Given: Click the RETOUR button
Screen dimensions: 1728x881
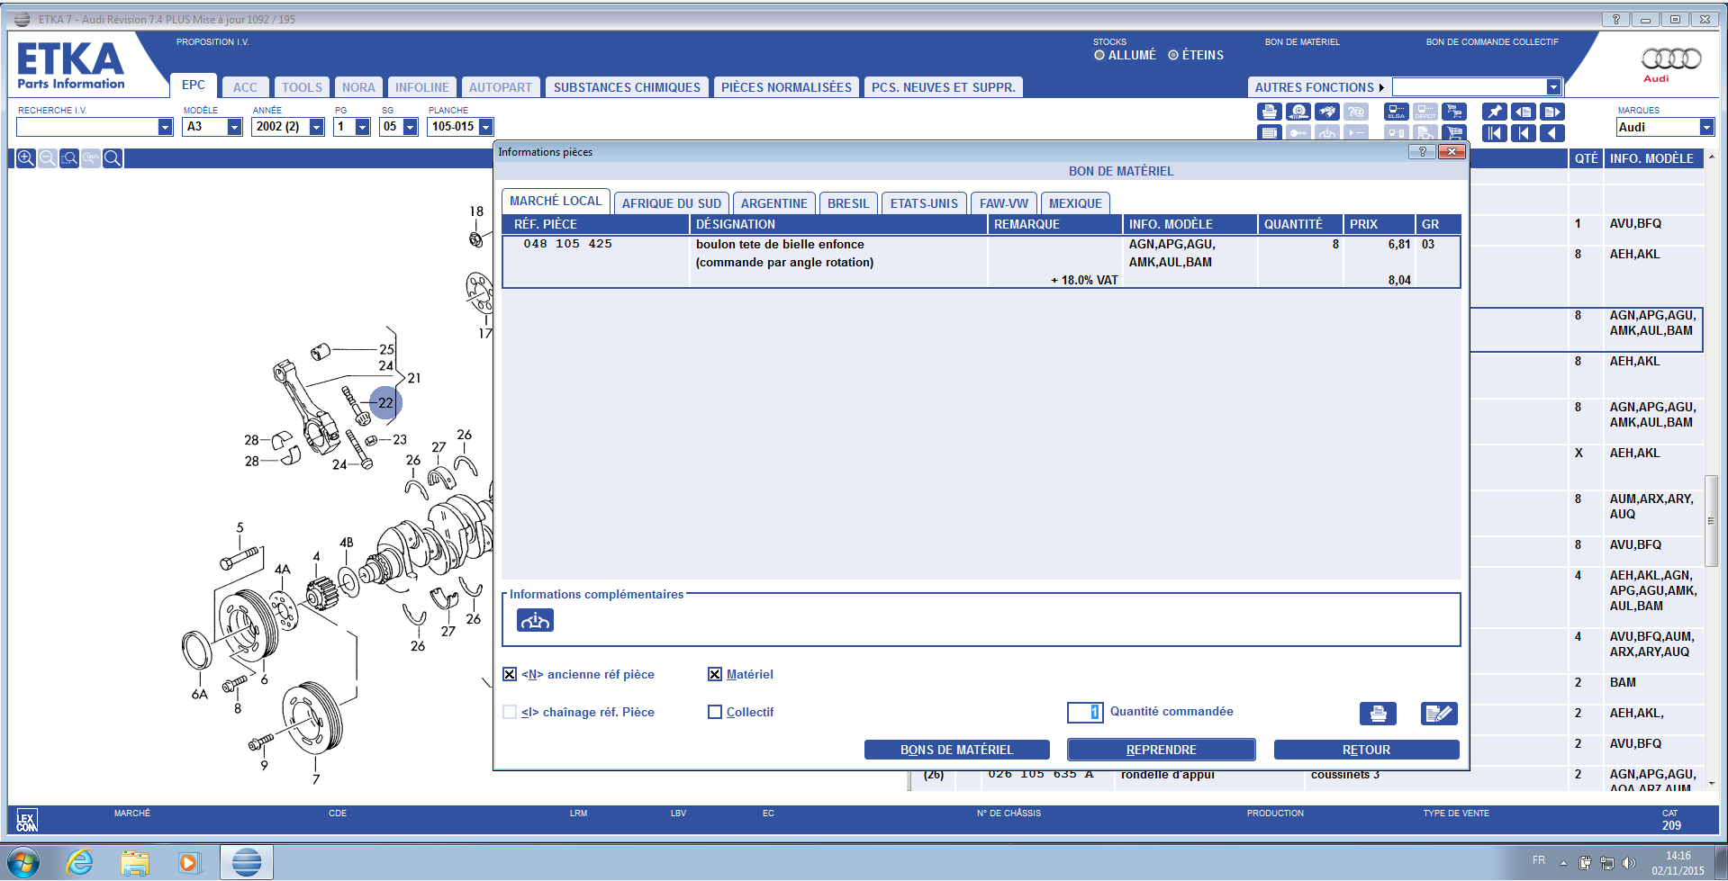Looking at the screenshot, I should coord(1366,750).
